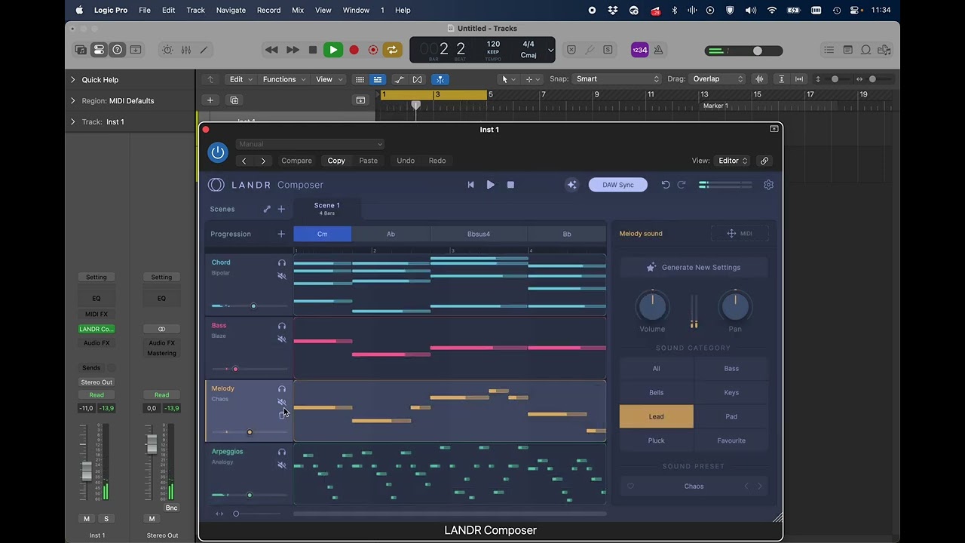Open the Loop Browser icon
Screen dimensions: 965x543
point(865,50)
